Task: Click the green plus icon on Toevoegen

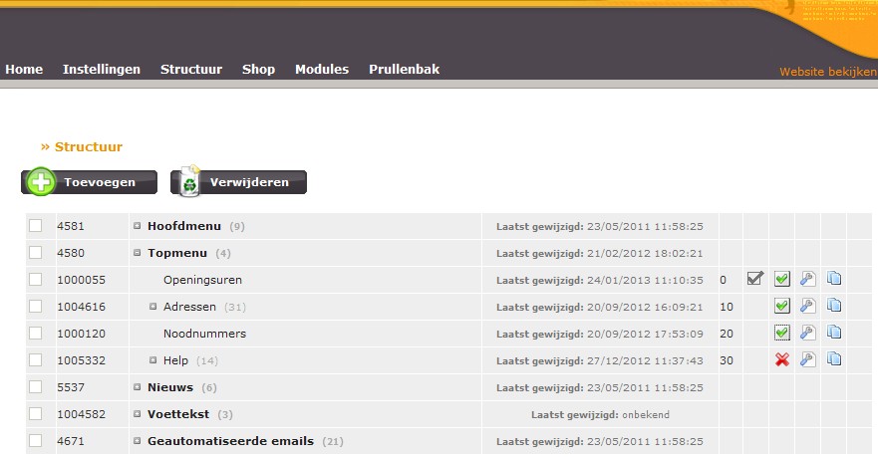Action: (x=40, y=182)
